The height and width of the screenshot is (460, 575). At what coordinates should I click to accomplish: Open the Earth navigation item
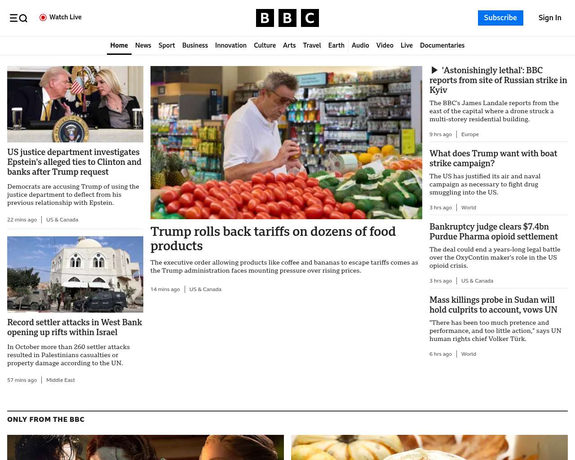[x=336, y=45]
